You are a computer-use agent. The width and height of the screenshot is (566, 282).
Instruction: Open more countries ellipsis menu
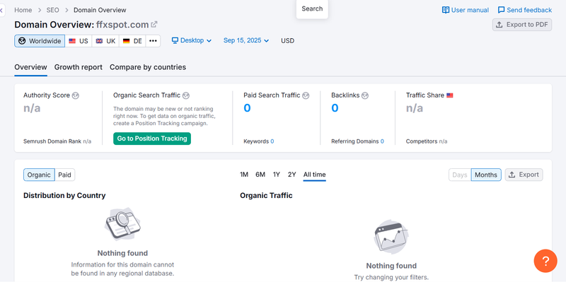[153, 41]
